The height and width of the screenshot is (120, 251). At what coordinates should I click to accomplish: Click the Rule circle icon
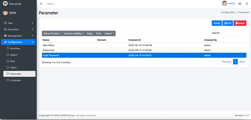pos(8,61)
